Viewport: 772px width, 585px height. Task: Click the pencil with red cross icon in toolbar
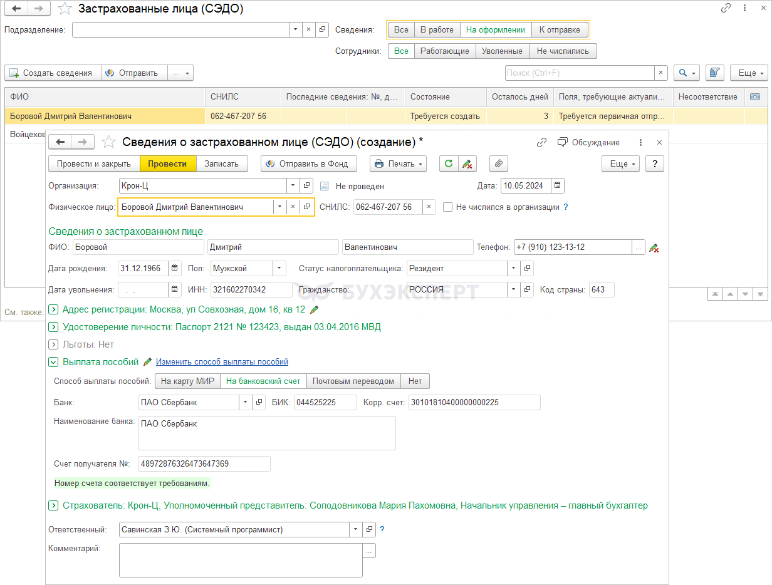tap(467, 164)
